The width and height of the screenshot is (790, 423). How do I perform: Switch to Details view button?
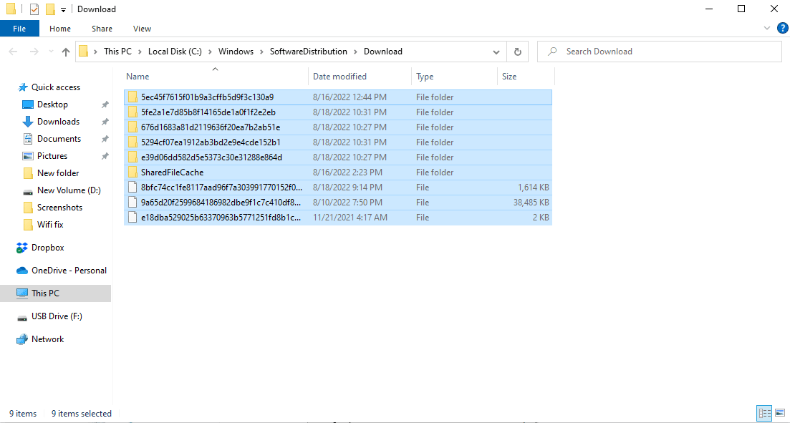point(763,413)
